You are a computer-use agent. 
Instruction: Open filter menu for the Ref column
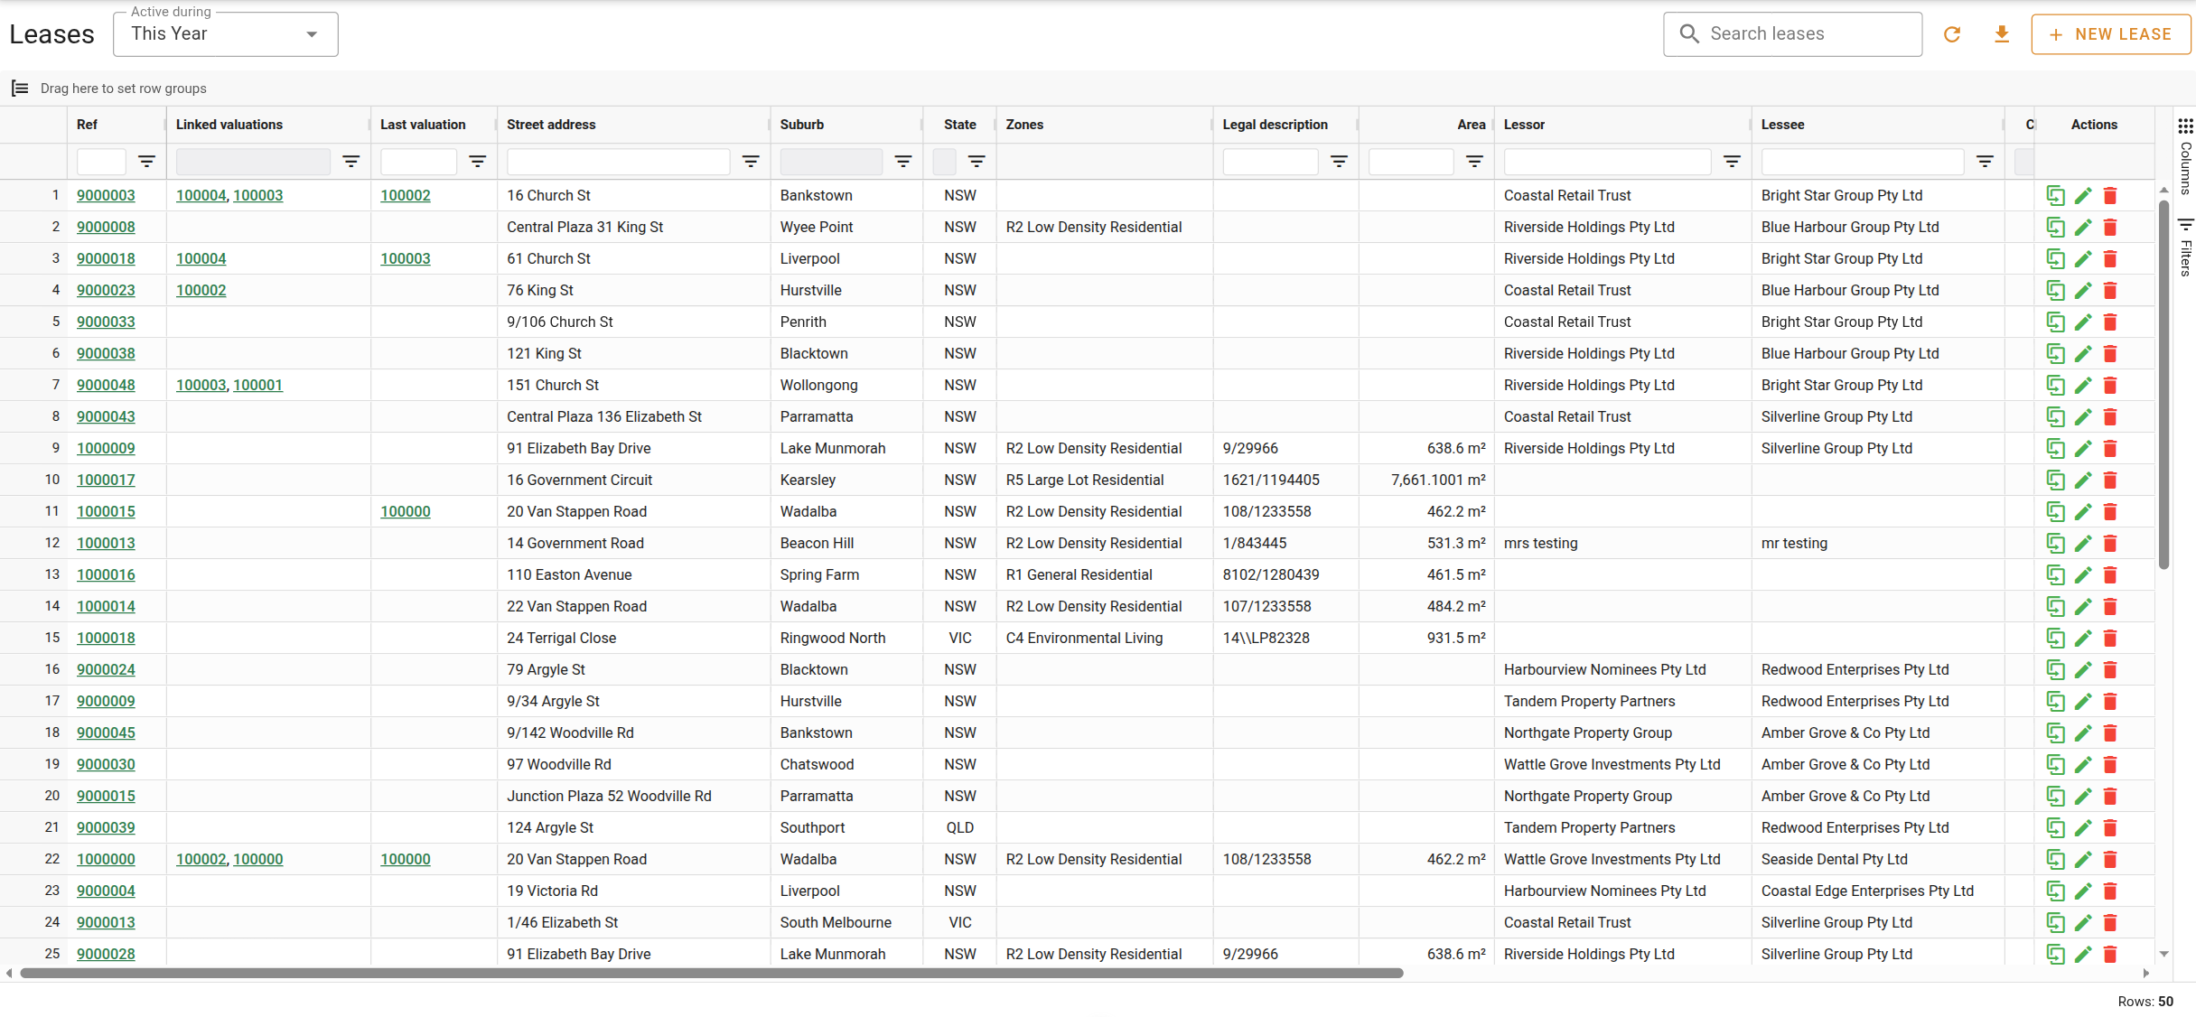coord(146,162)
